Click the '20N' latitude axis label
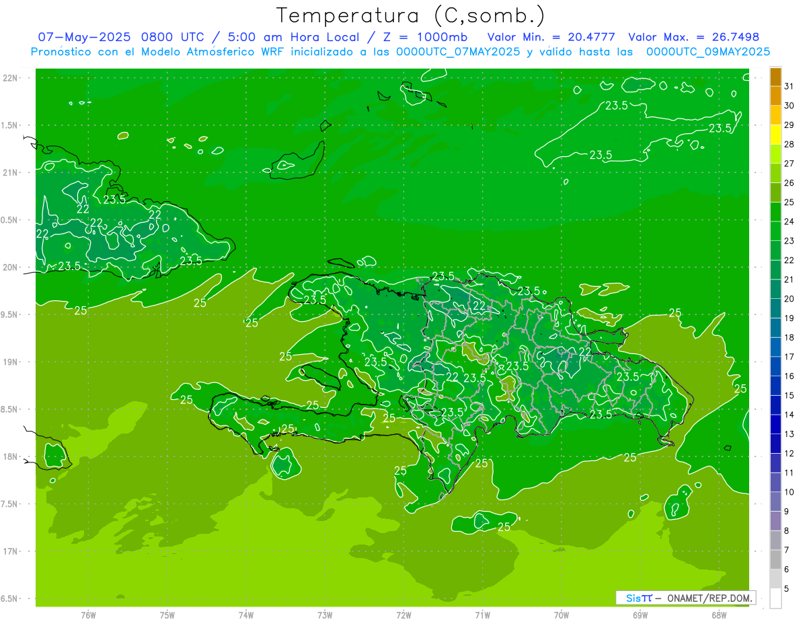The image size is (807, 624). pyautogui.click(x=10, y=267)
